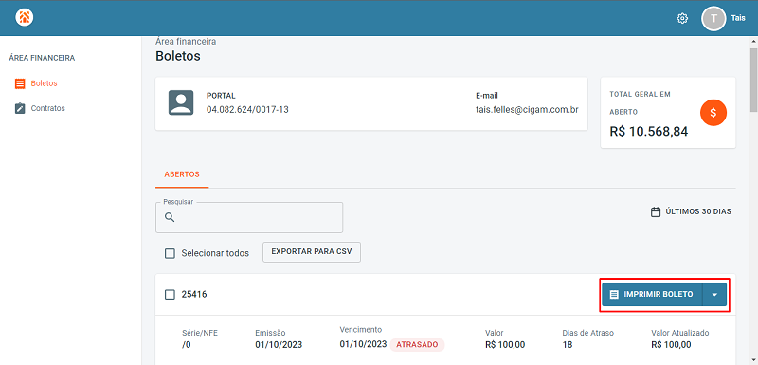The height and width of the screenshot is (365, 758).
Task: Open the Tais user avatar menu
Action: [713, 18]
